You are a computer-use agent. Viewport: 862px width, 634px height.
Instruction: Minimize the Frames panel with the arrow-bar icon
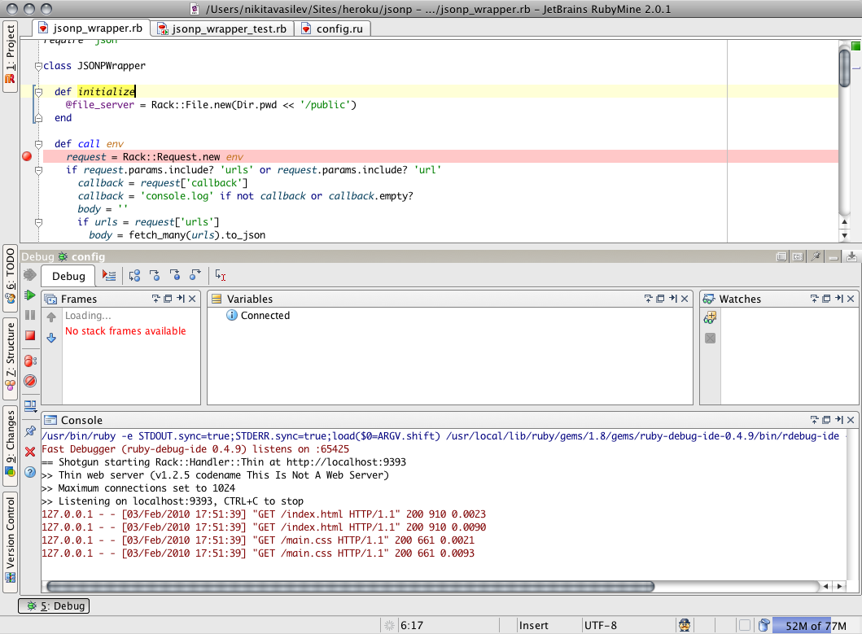[x=181, y=299]
